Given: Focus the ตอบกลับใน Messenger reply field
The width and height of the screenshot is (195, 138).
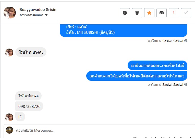Looking at the screenshot, I should tap(77, 130).
